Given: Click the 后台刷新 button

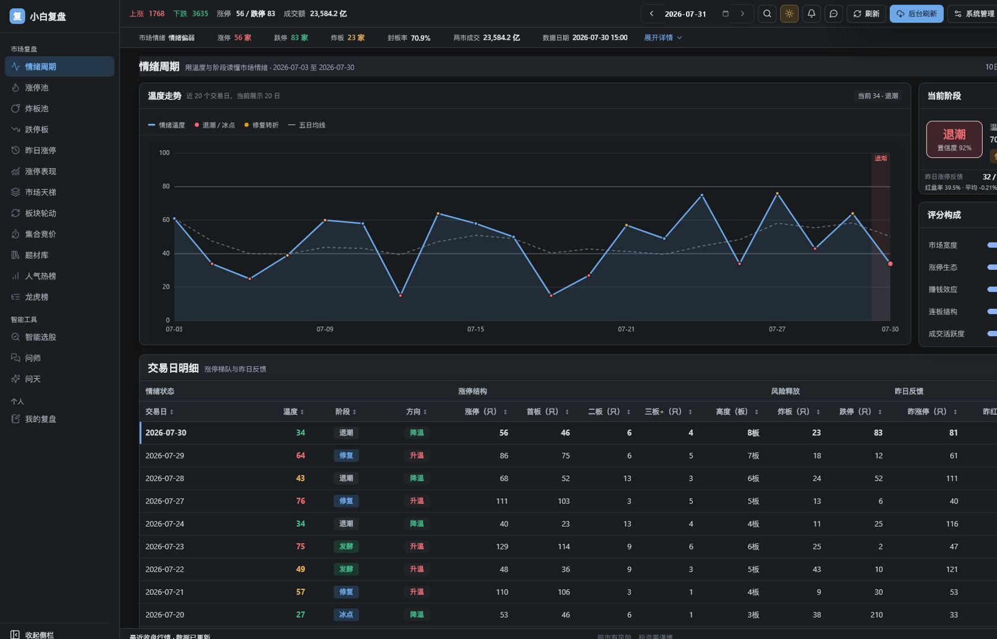Looking at the screenshot, I should pos(916,14).
